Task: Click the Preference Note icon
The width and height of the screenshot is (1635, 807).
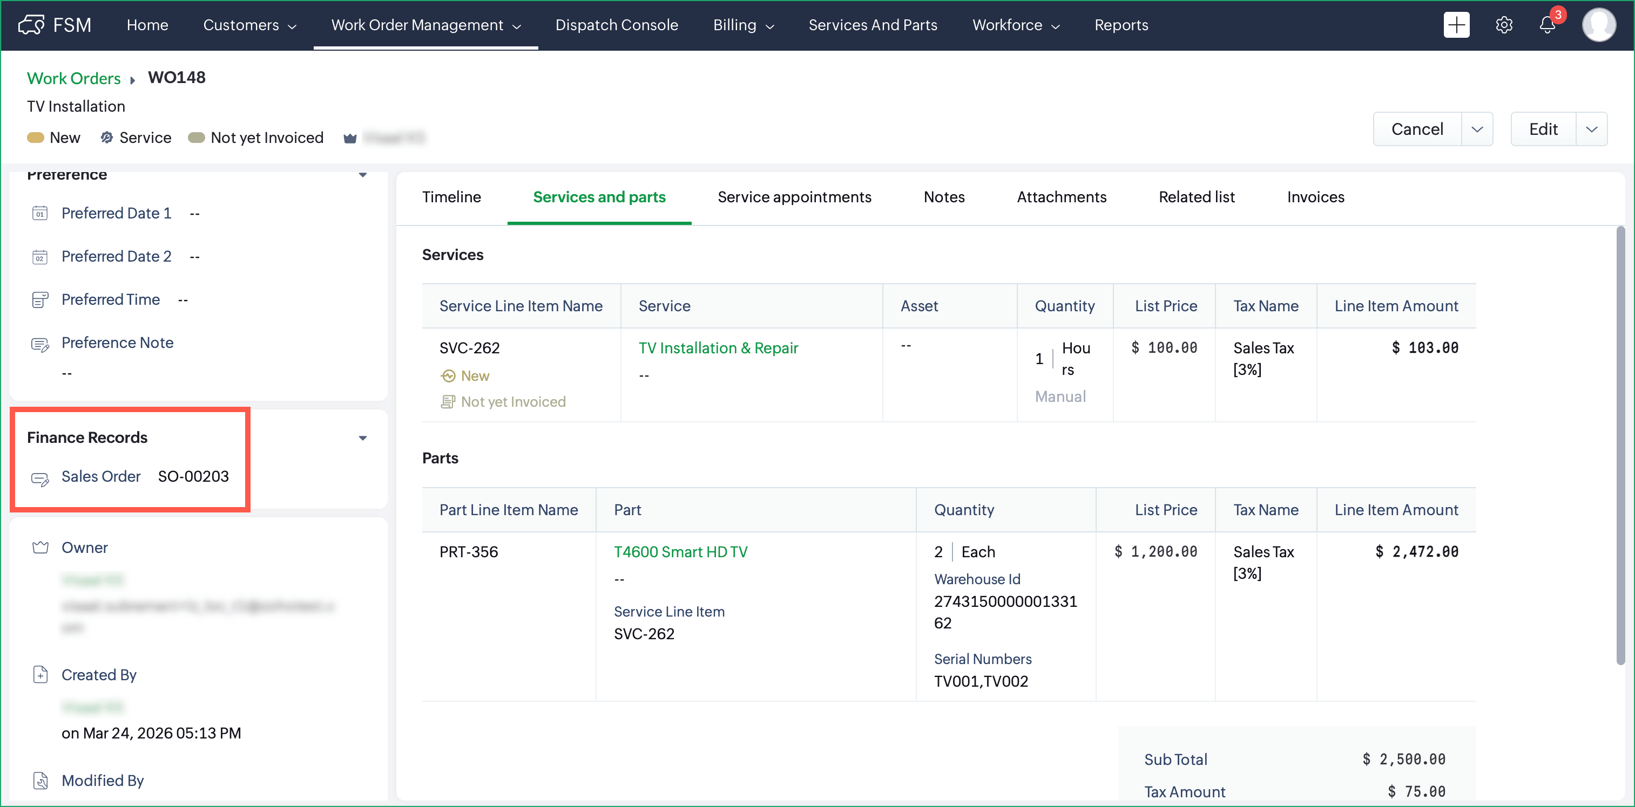Action: click(40, 345)
